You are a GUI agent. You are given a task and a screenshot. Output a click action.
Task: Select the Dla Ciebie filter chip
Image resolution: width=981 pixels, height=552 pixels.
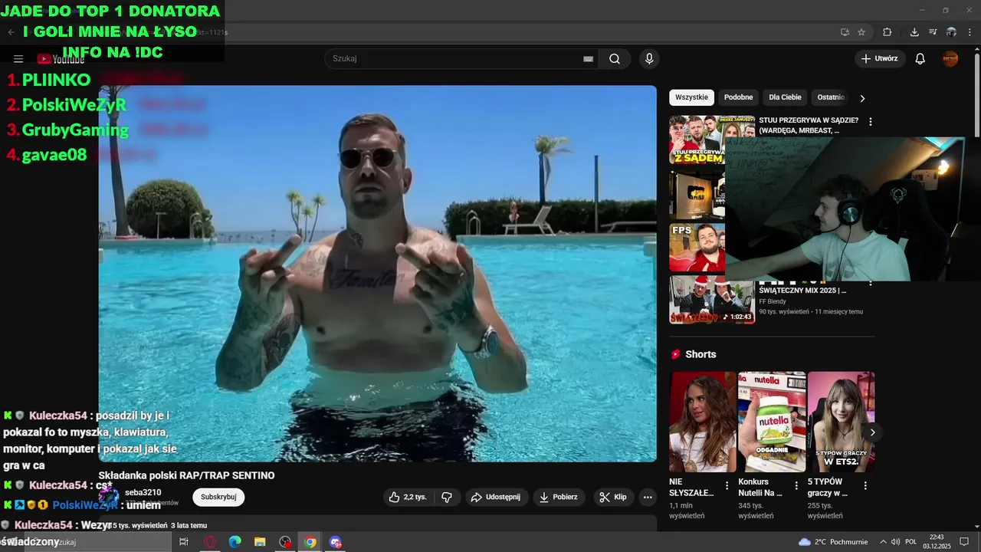(785, 97)
